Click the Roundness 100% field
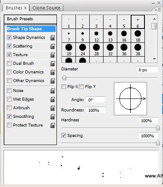 point(96,110)
